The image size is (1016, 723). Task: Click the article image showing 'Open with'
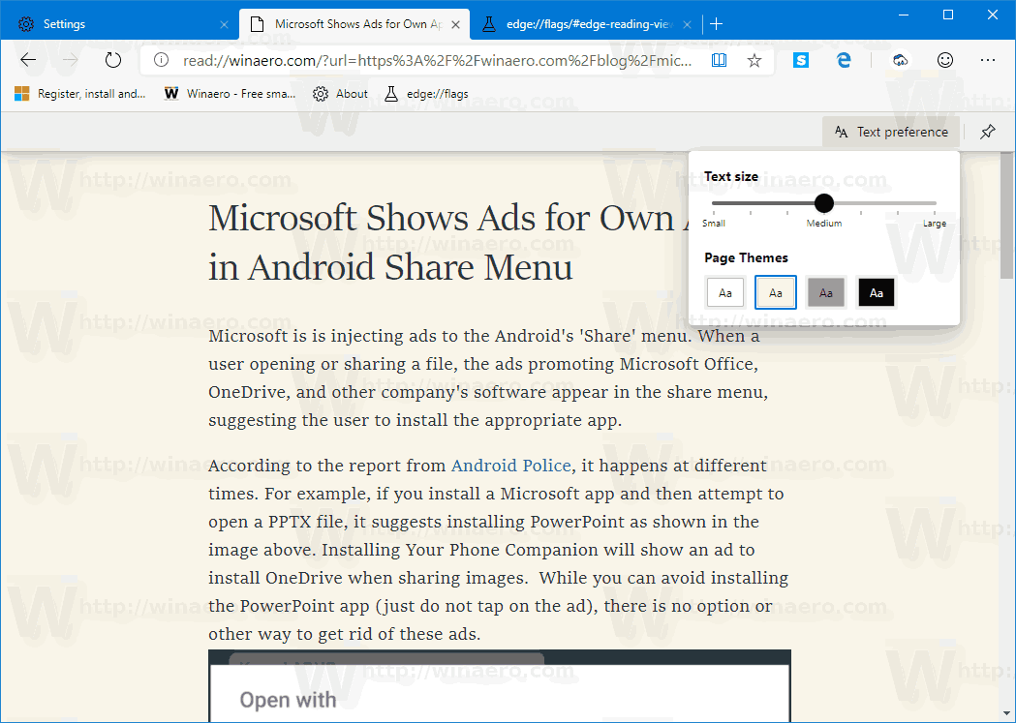[x=500, y=685]
